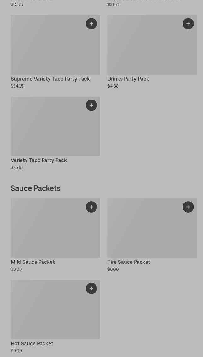This screenshot has width=203, height=357.
Task: Click the $34.15 price label
Action: pos(17,86)
